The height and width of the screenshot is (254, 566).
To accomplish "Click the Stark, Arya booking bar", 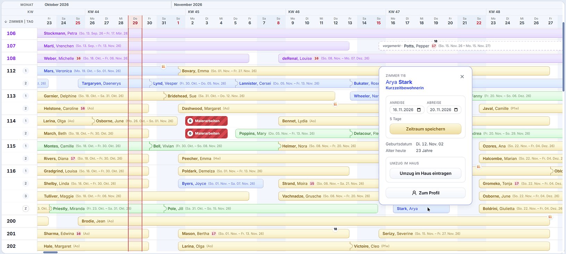I will pyautogui.click(x=421, y=209).
